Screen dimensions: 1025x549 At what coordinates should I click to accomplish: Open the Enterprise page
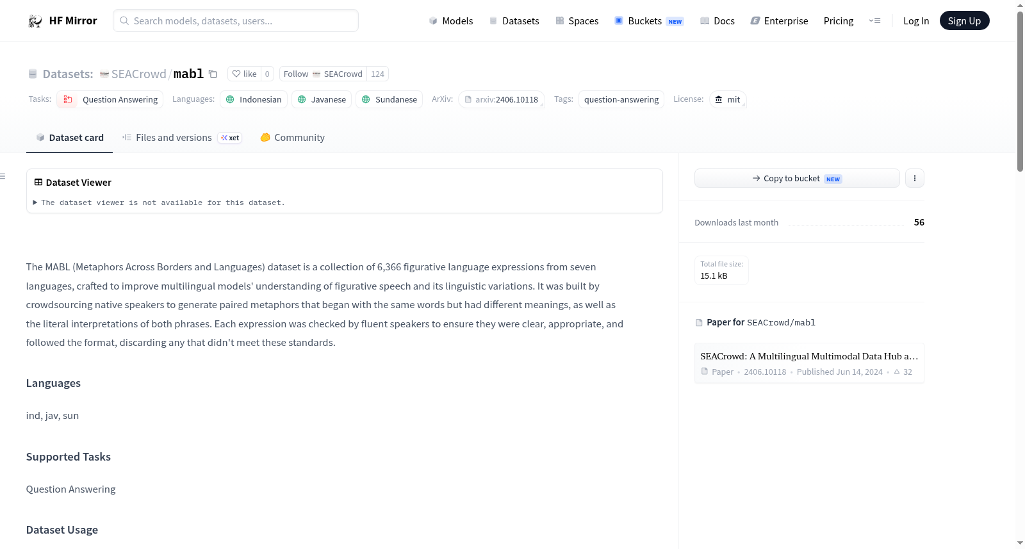(x=779, y=21)
